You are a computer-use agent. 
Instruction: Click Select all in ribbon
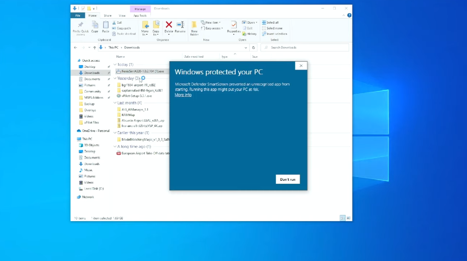pyautogui.click(x=270, y=23)
